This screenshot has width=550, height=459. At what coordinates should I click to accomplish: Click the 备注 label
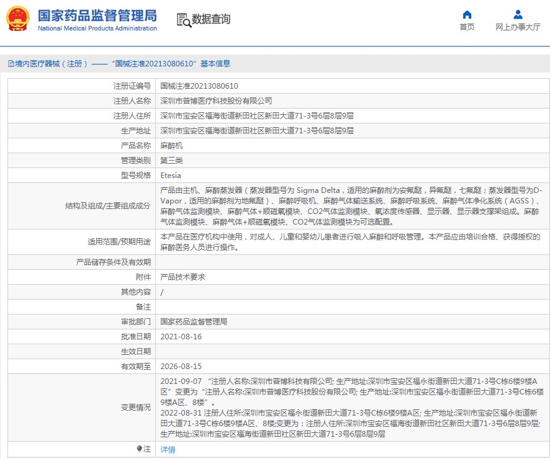pos(143,306)
